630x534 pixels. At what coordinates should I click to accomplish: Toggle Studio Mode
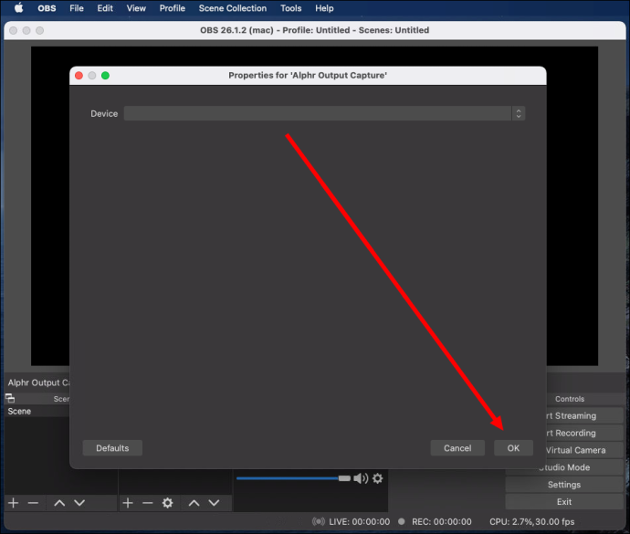(564, 467)
